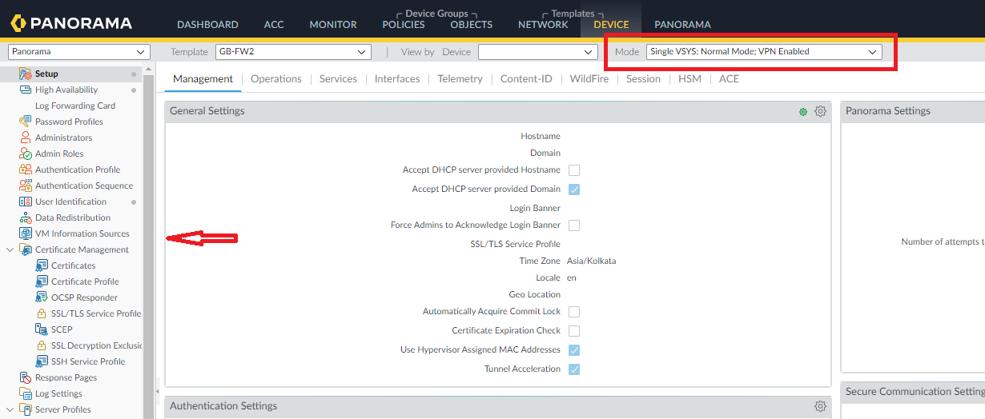
Task: Enable Accept DHCP server provided Hostname checkbox
Action: click(574, 170)
